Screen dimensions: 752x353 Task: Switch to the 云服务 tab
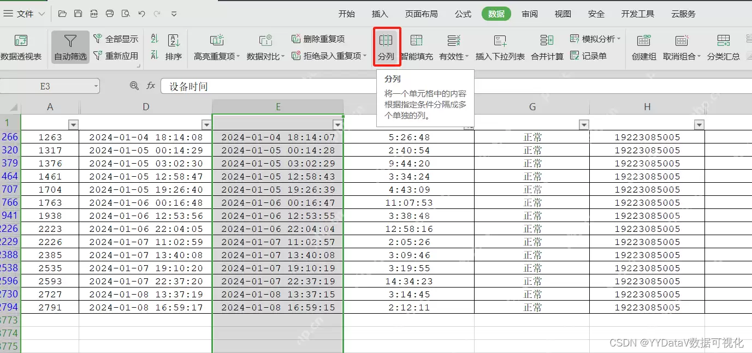[684, 14]
